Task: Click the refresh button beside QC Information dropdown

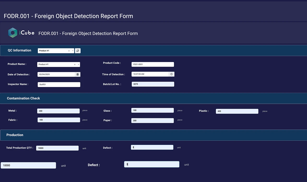Action: 78,51
